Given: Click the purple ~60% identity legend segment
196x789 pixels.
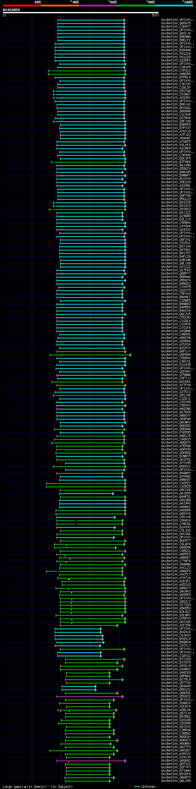Looking at the screenshot, I should coord(98,6).
